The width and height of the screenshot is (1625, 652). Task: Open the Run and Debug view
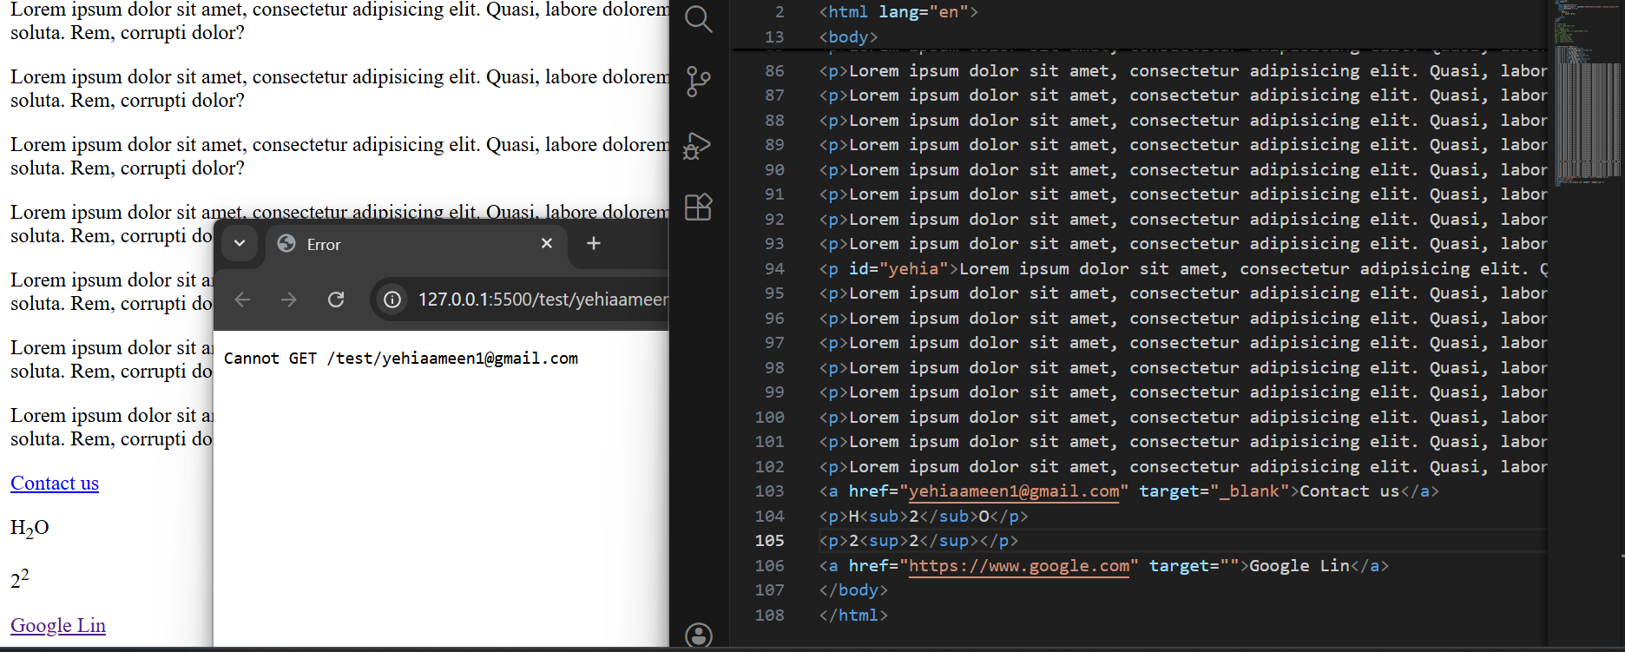point(699,145)
